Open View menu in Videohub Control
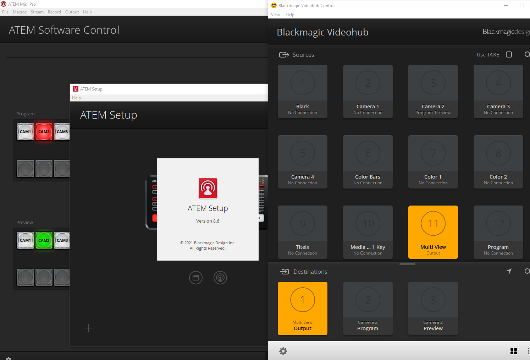530x360 pixels. coord(275,15)
